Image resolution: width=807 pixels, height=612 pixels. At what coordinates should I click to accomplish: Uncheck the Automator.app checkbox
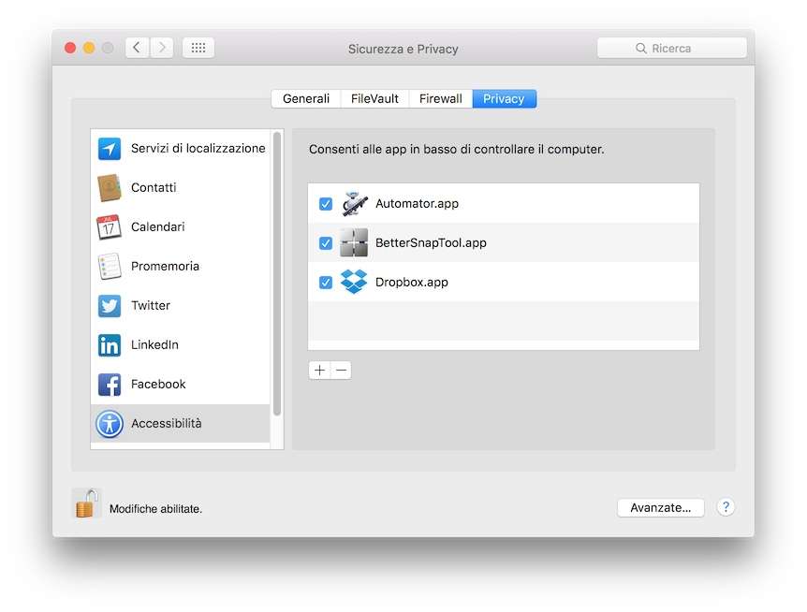[326, 204]
